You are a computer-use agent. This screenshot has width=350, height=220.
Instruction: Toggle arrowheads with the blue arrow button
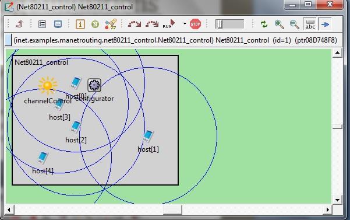coord(325,24)
